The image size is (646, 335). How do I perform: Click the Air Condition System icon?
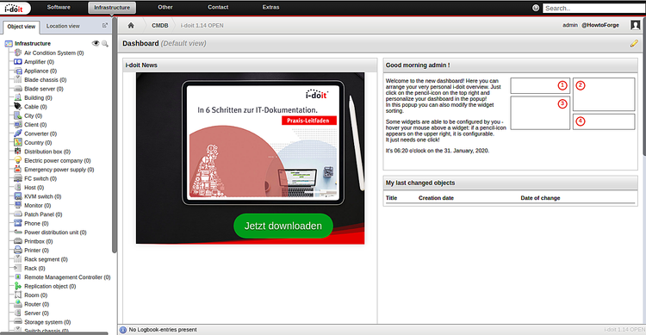(18, 53)
